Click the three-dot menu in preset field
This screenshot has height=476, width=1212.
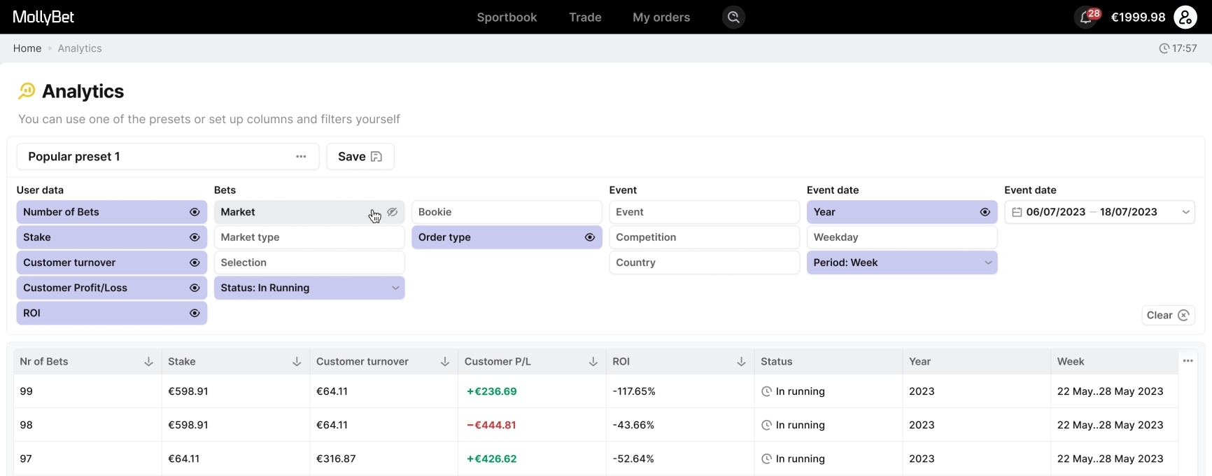pos(301,157)
